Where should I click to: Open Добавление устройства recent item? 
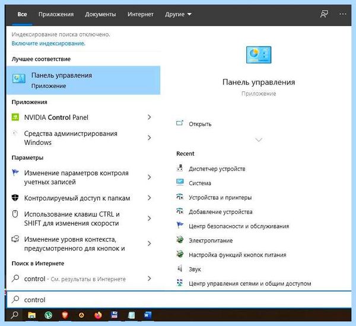(x=221, y=212)
